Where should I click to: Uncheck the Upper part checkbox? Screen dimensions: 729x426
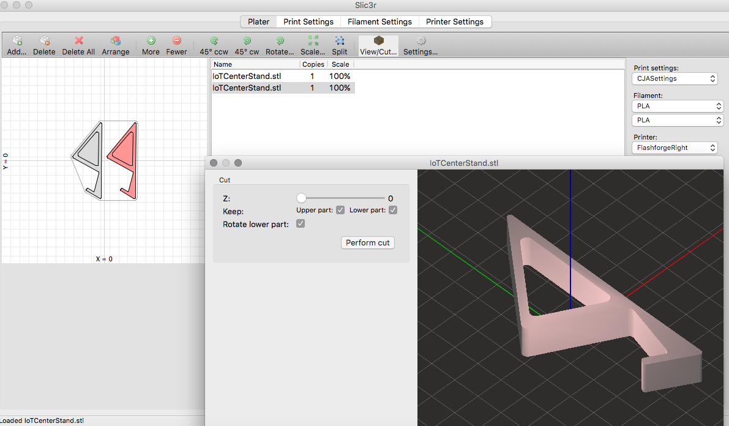coord(340,210)
